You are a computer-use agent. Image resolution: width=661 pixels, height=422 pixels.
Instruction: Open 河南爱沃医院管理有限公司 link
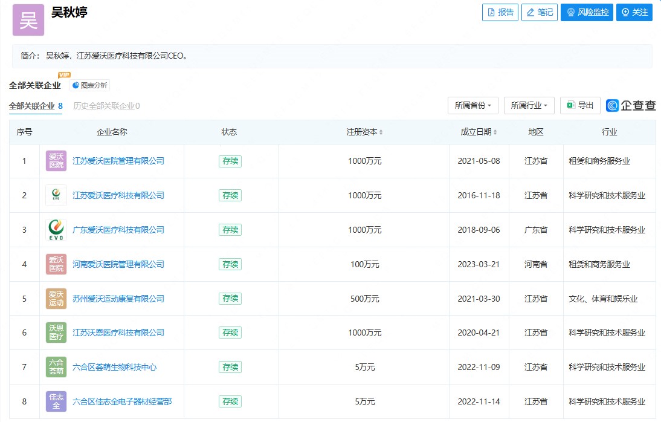(118, 264)
